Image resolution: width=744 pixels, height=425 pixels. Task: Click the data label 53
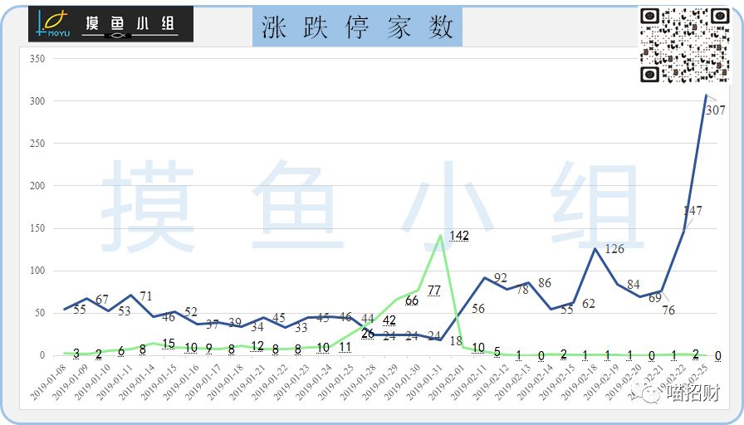pyautogui.click(x=124, y=311)
